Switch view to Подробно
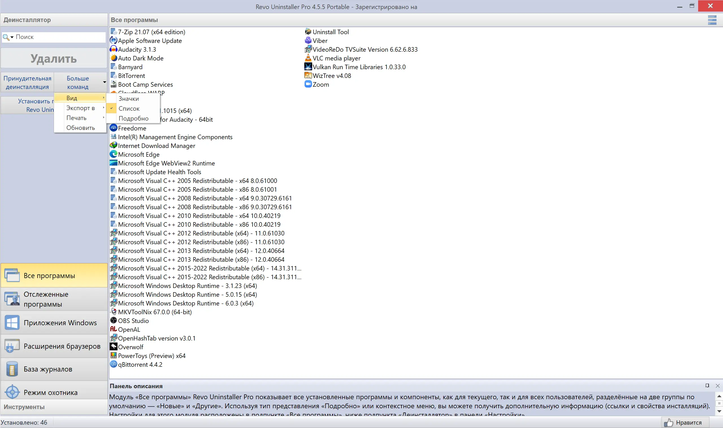 click(x=133, y=118)
